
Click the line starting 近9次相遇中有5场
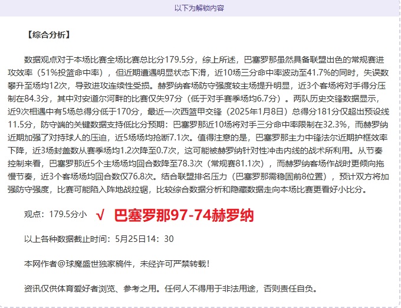click(x=198, y=112)
